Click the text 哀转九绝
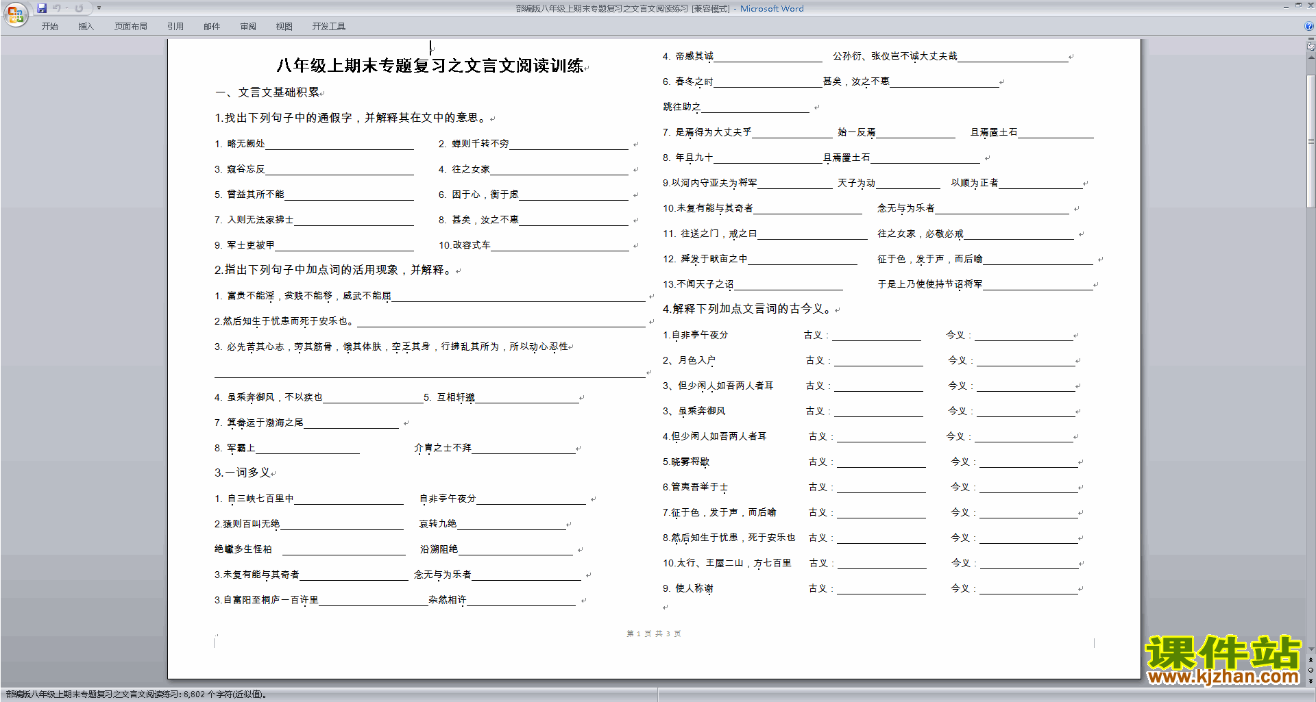The height and width of the screenshot is (702, 1316). [437, 524]
